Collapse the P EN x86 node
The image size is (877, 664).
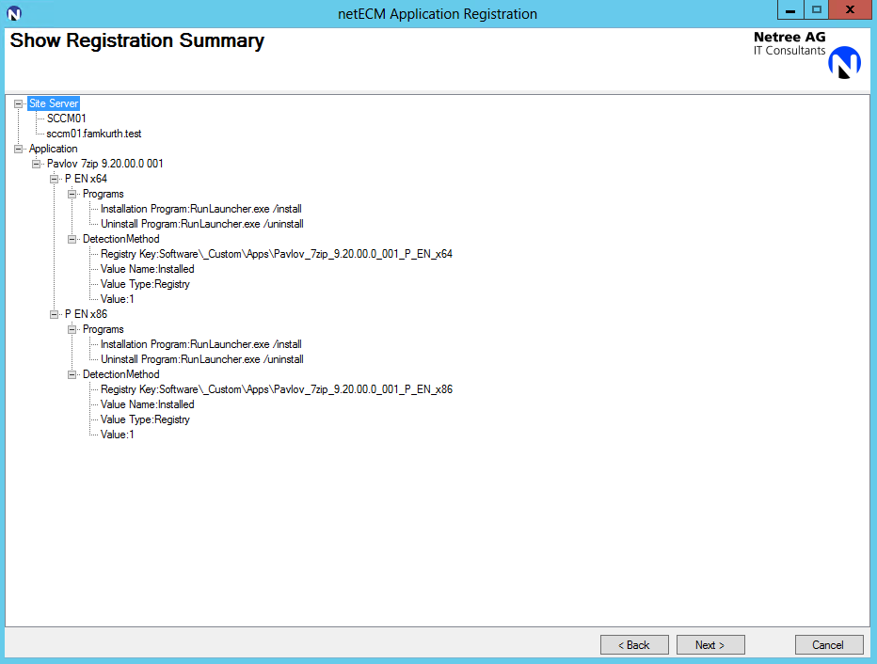click(x=55, y=314)
